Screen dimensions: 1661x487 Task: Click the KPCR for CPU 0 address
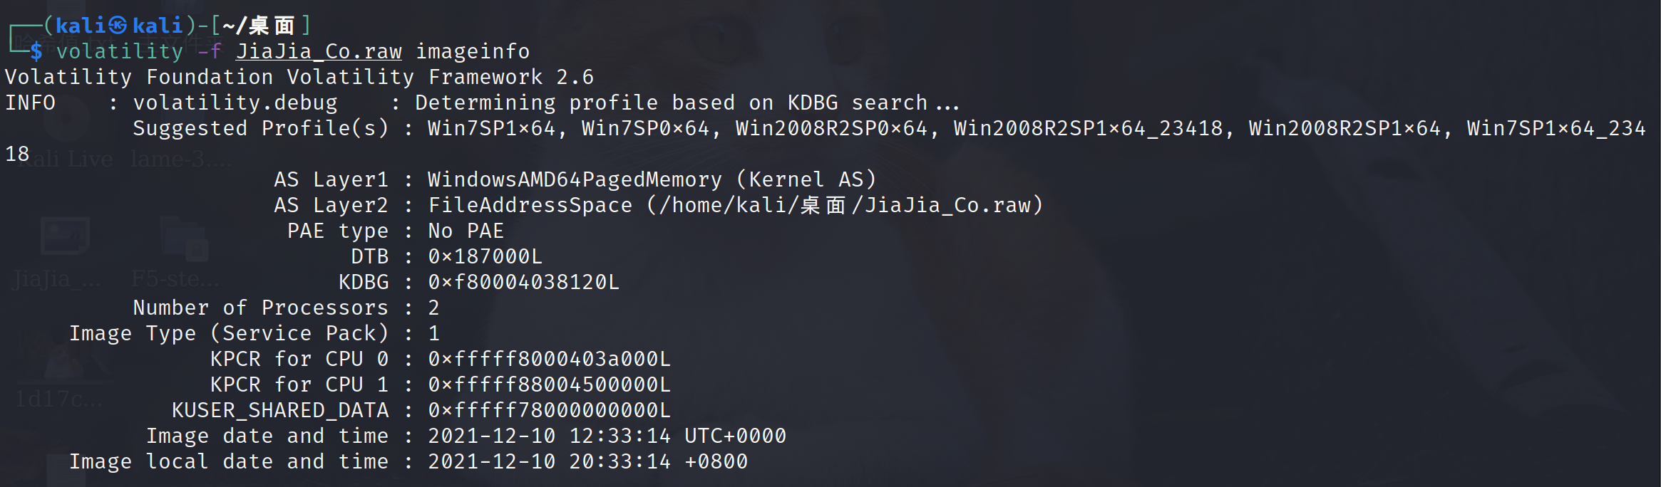tap(549, 359)
